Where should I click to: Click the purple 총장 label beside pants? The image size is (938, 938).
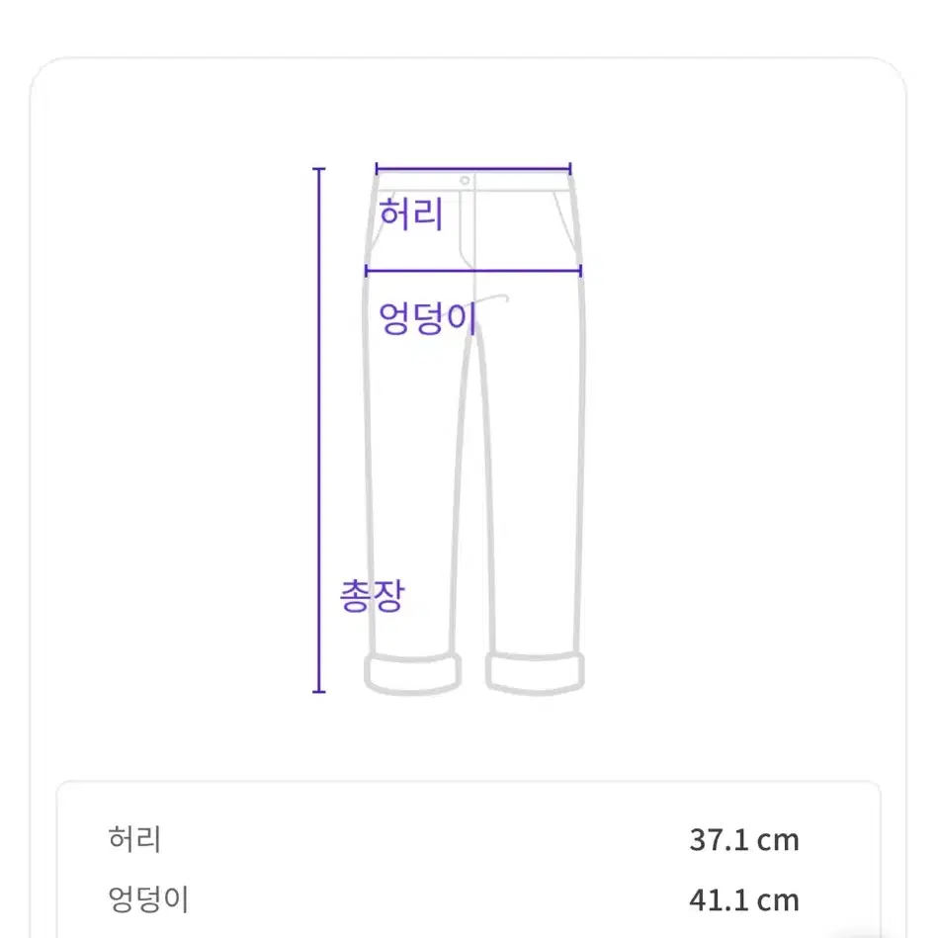point(372,596)
